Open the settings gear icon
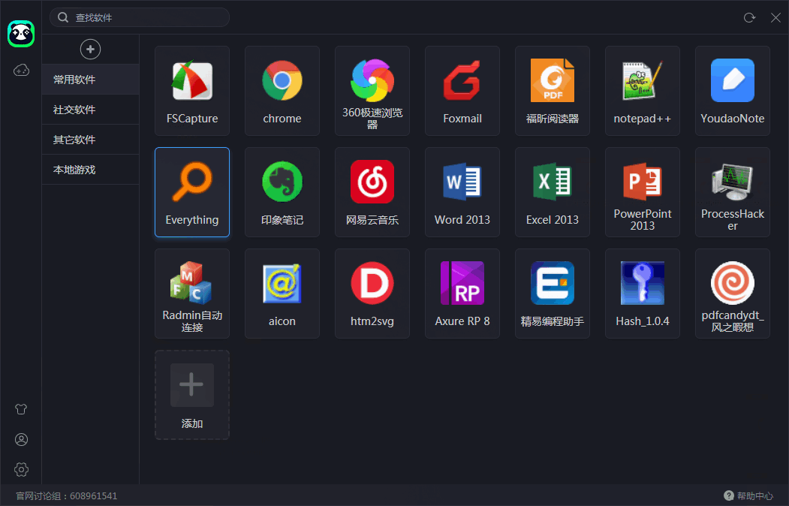This screenshot has height=506, width=789. click(x=21, y=470)
